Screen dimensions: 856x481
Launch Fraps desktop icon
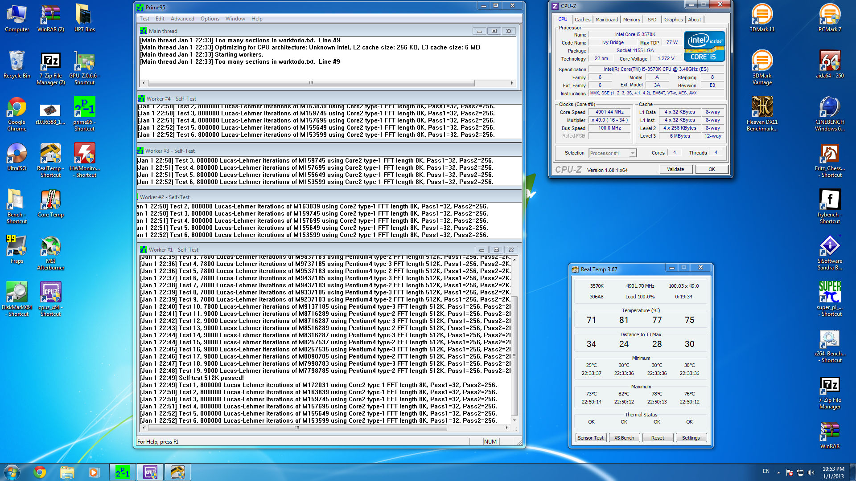click(x=17, y=250)
